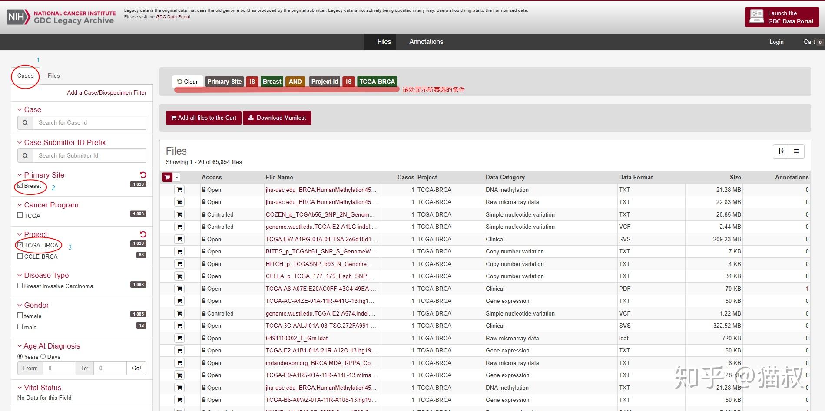The image size is (825, 411).
Task: Check the male gender checkbox
Action: 20,327
